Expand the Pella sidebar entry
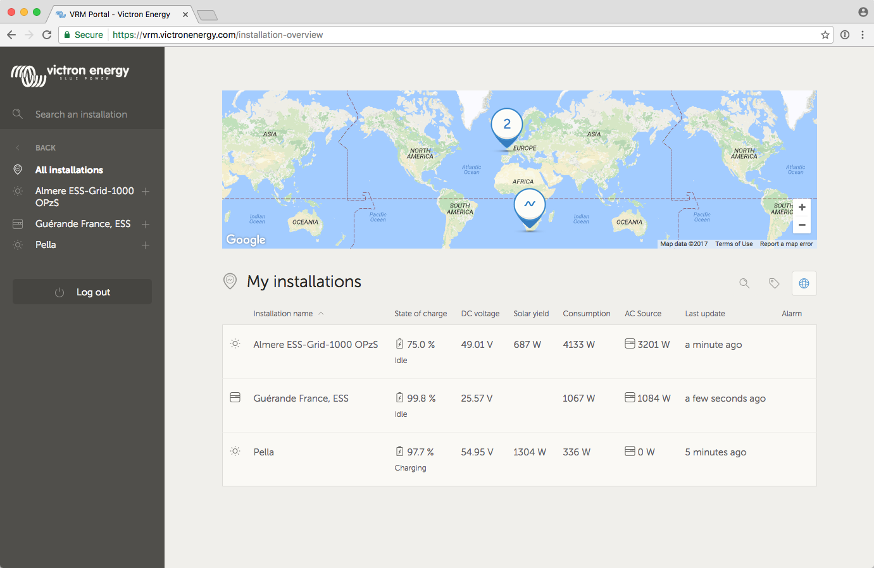The image size is (874, 568). click(146, 245)
